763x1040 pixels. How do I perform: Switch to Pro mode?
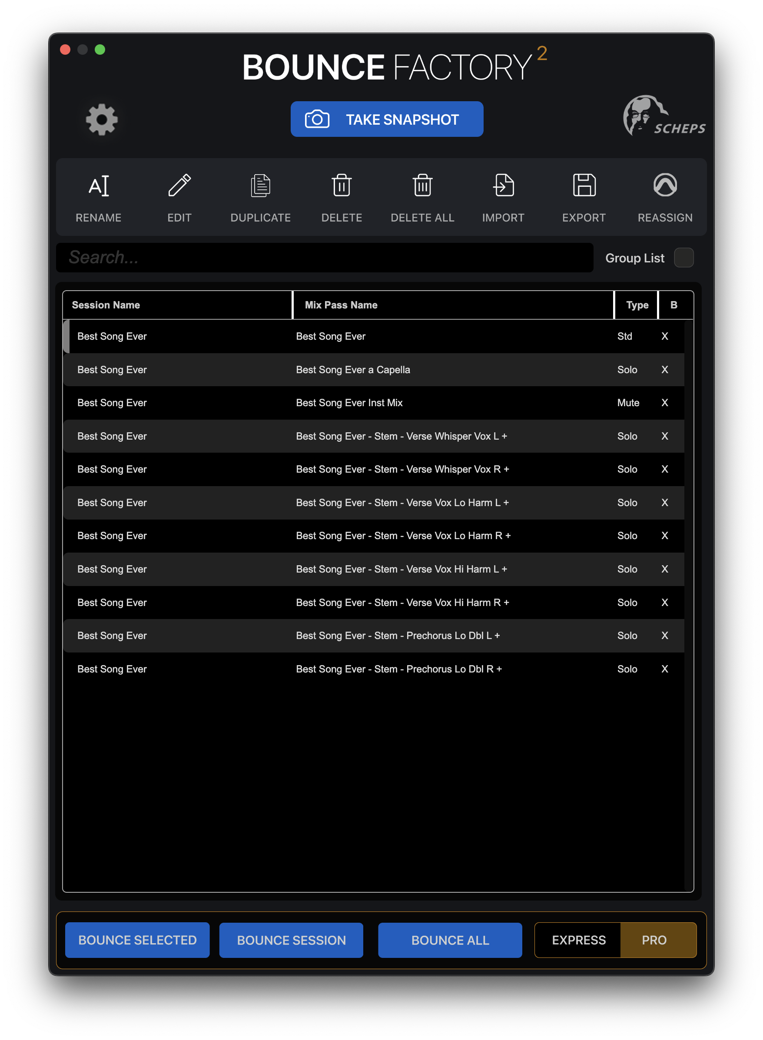click(x=654, y=940)
